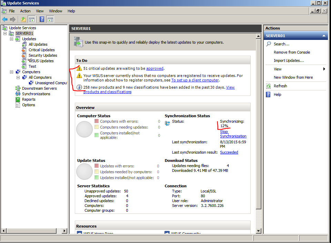Collapse the SERVER01 tree node
Image resolution: width=331 pixels, height=243 pixels.
click(5, 33)
